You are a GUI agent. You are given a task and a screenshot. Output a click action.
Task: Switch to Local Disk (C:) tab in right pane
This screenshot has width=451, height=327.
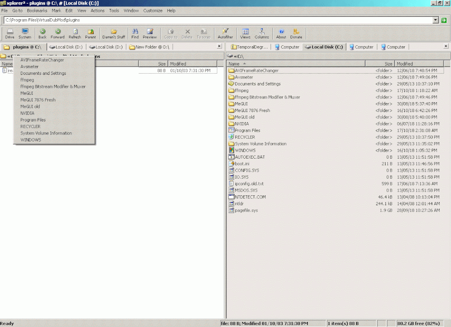[x=324, y=47]
